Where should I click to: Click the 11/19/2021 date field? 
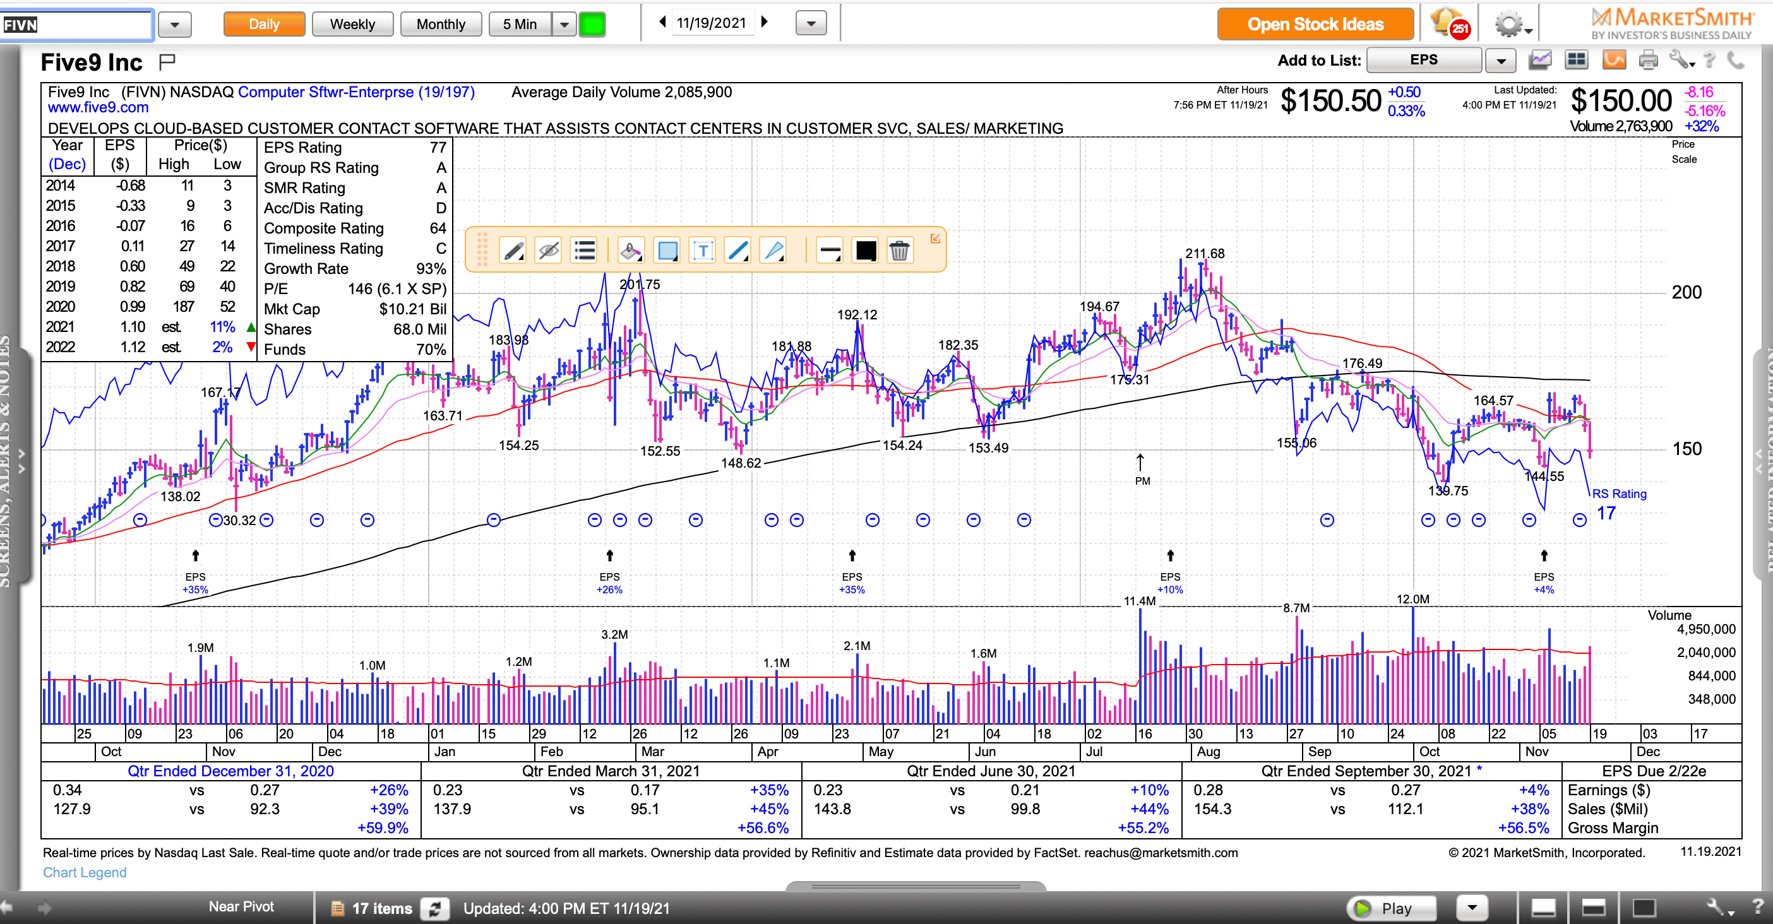click(x=712, y=23)
